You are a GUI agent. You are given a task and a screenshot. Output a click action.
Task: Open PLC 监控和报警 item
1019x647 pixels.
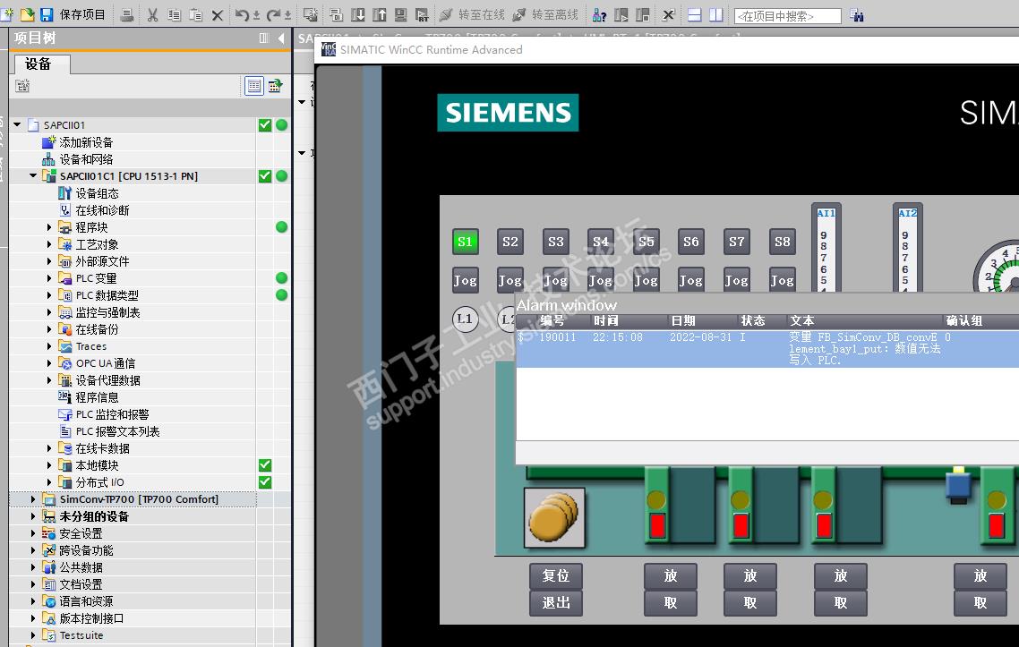[112, 414]
